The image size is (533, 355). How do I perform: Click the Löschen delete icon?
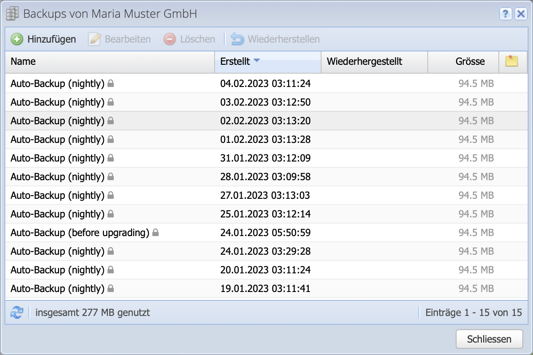click(169, 39)
